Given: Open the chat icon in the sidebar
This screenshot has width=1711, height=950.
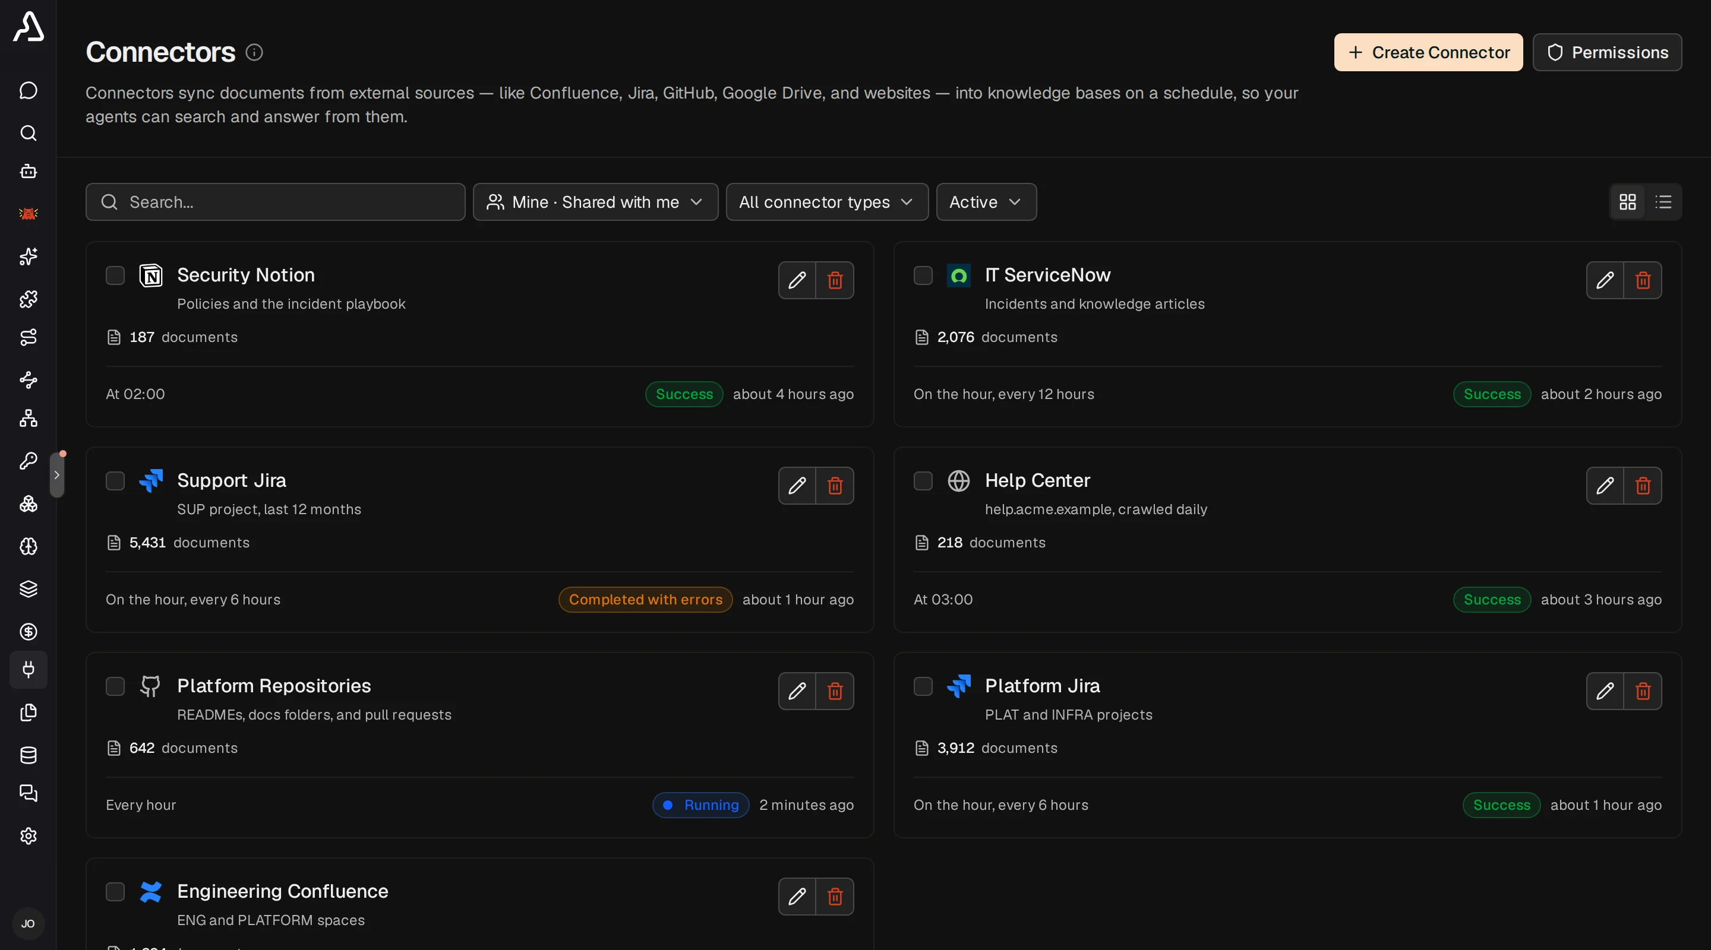Looking at the screenshot, I should pos(28,90).
